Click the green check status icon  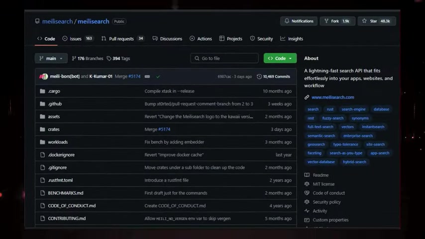158,77
